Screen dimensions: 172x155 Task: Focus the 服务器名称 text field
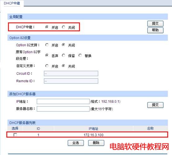tap(63, 109)
